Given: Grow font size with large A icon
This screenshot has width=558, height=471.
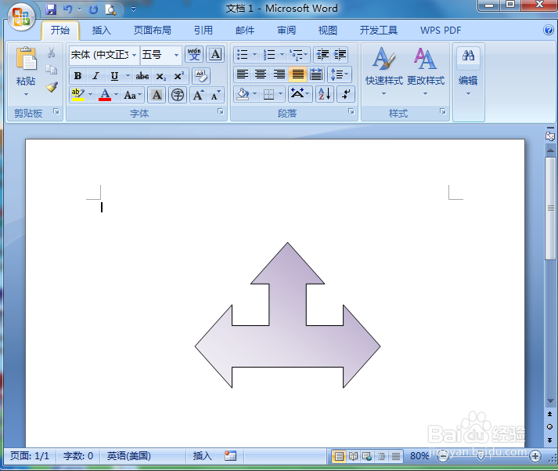Looking at the screenshot, I should (198, 95).
